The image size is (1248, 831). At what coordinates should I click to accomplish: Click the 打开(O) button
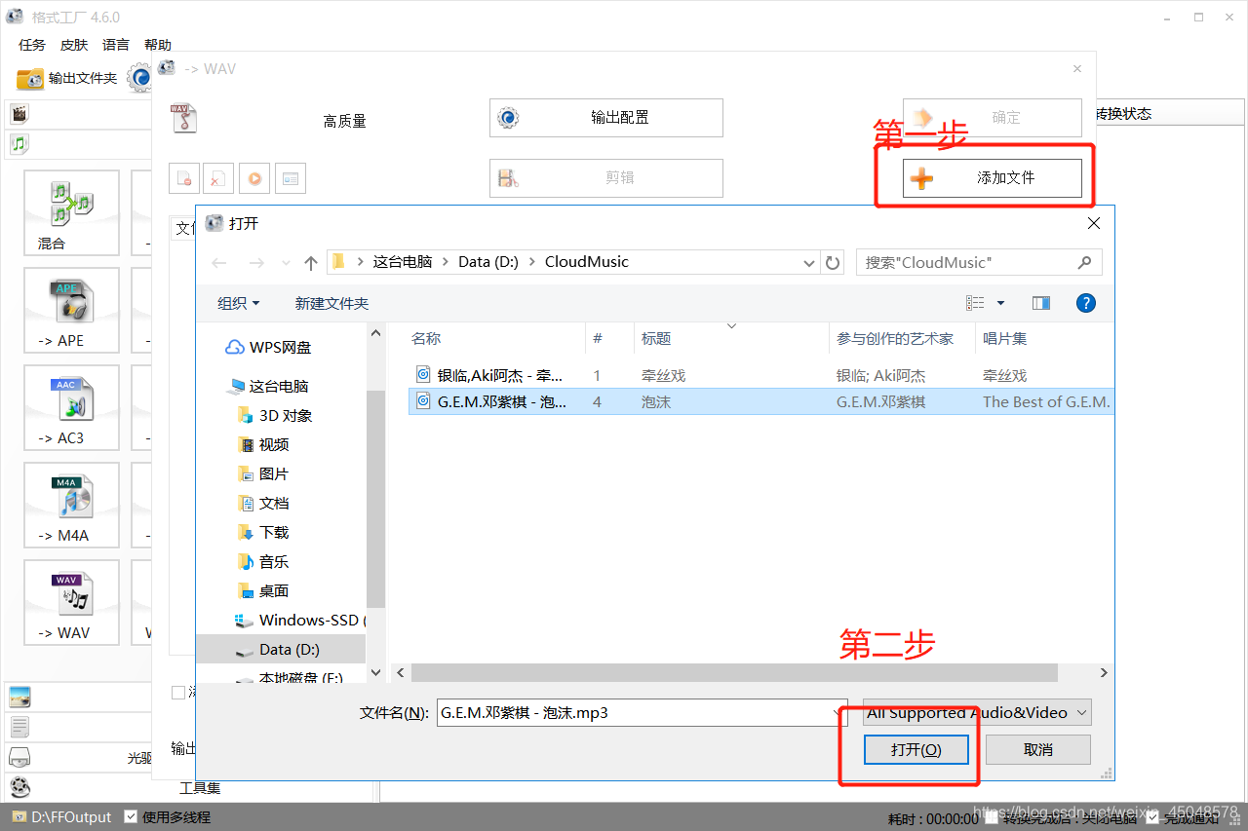tap(916, 749)
